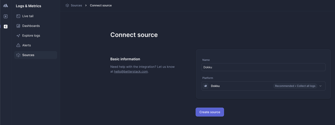Click the Platform field label
This screenshot has height=125, width=335.
pos(208,78)
